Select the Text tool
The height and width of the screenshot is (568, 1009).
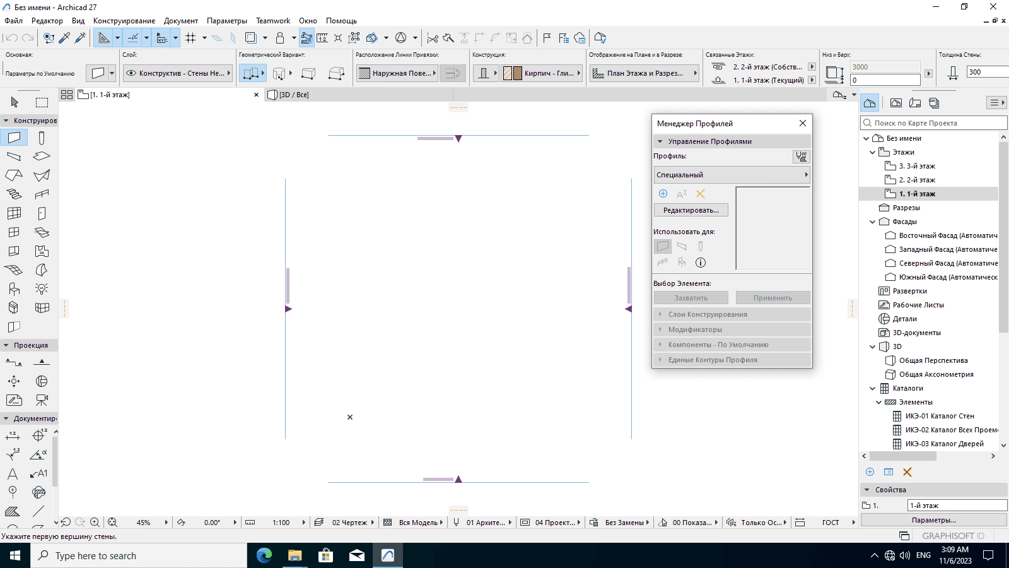point(13,474)
